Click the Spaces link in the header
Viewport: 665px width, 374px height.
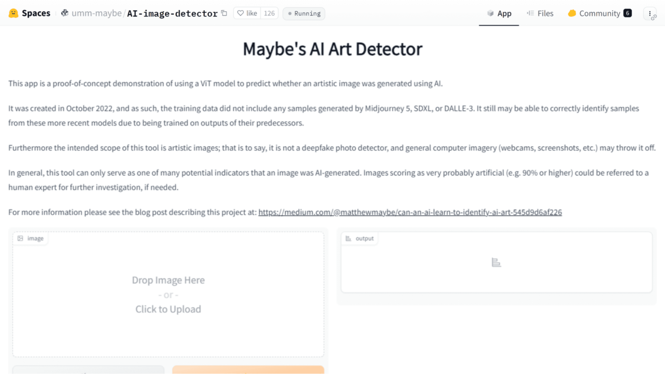36,13
